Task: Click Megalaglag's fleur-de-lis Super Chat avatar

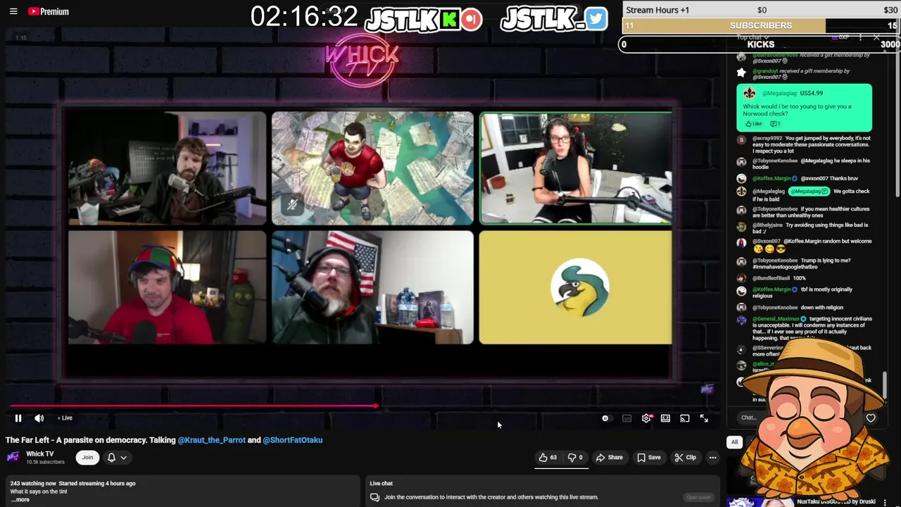Action: (750, 93)
